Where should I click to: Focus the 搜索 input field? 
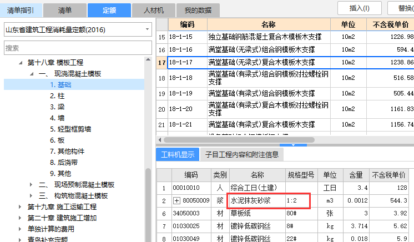coord(78,48)
